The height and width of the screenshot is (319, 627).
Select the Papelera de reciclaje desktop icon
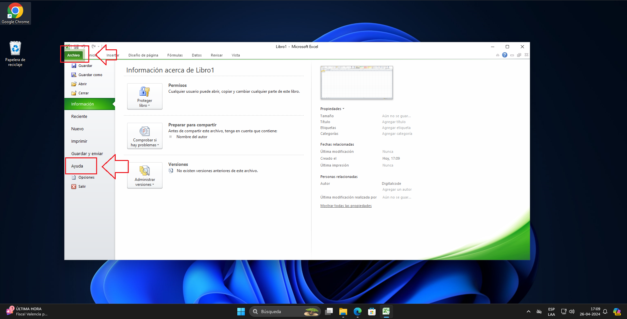tap(15, 54)
